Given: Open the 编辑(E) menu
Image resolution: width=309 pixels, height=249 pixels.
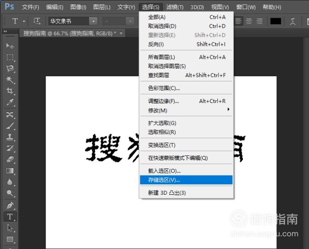Looking at the screenshot, I should [x=55, y=7].
